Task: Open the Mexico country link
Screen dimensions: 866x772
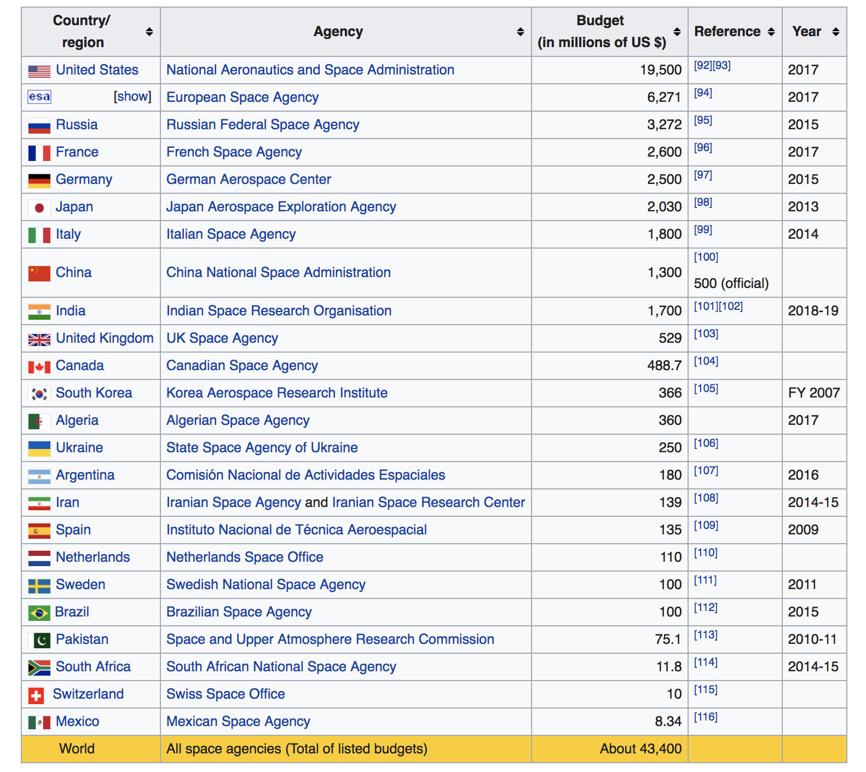Action: pos(78,722)
